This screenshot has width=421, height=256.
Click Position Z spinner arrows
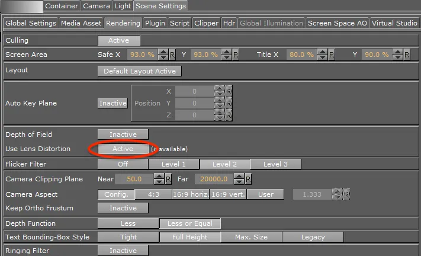coord(219,115)
